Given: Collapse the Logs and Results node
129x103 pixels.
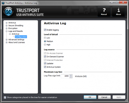Looking at the screenshot, I should click(6, 31).
